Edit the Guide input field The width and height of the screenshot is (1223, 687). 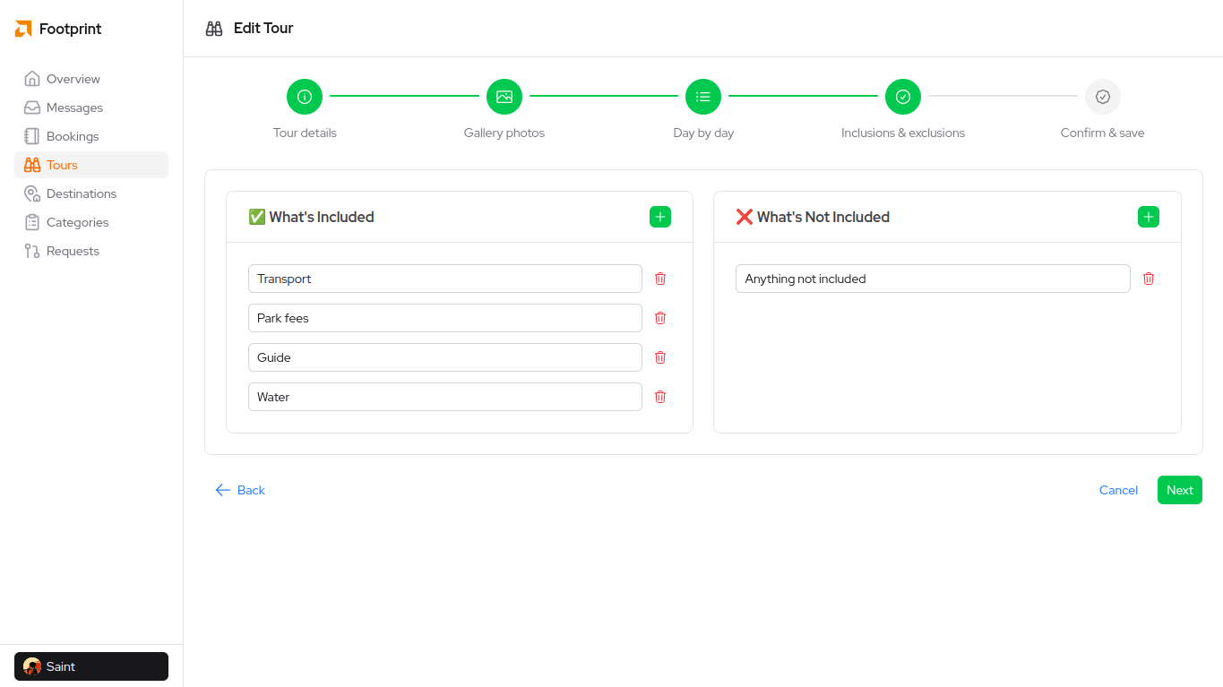(445, 357)
